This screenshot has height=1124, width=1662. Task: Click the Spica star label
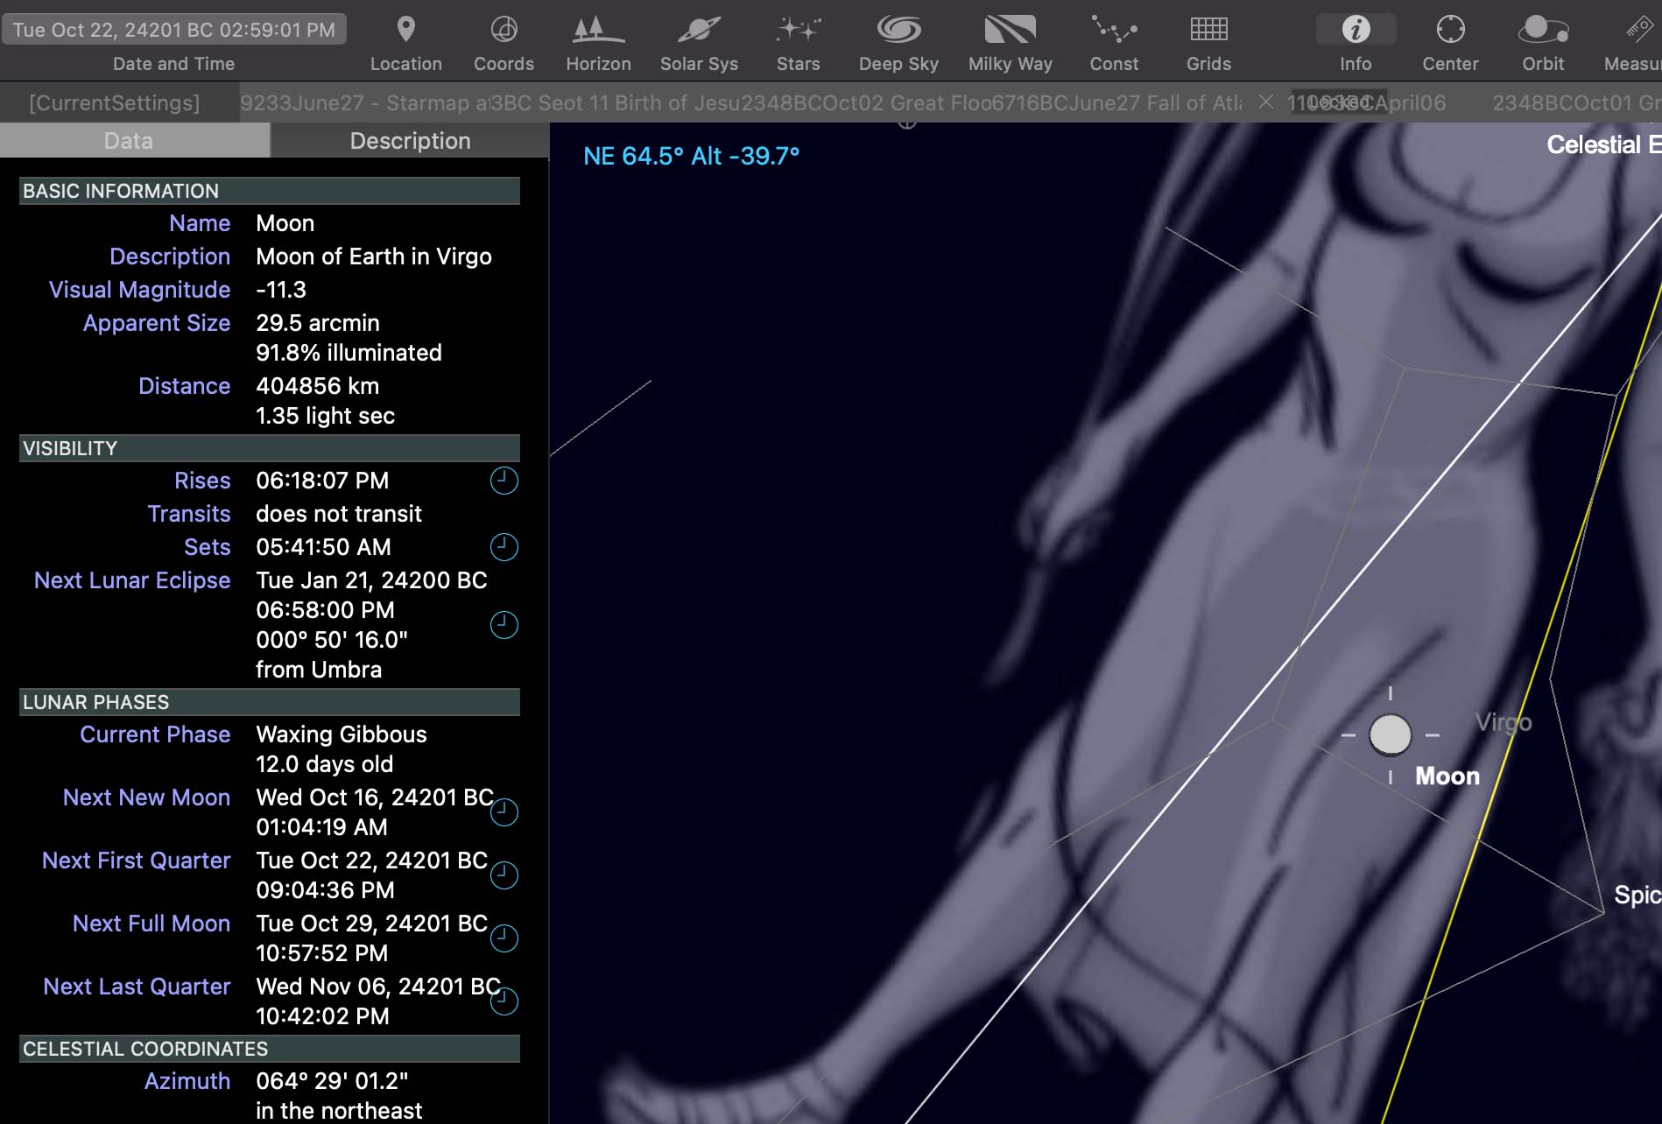(x=1637, y=895)
